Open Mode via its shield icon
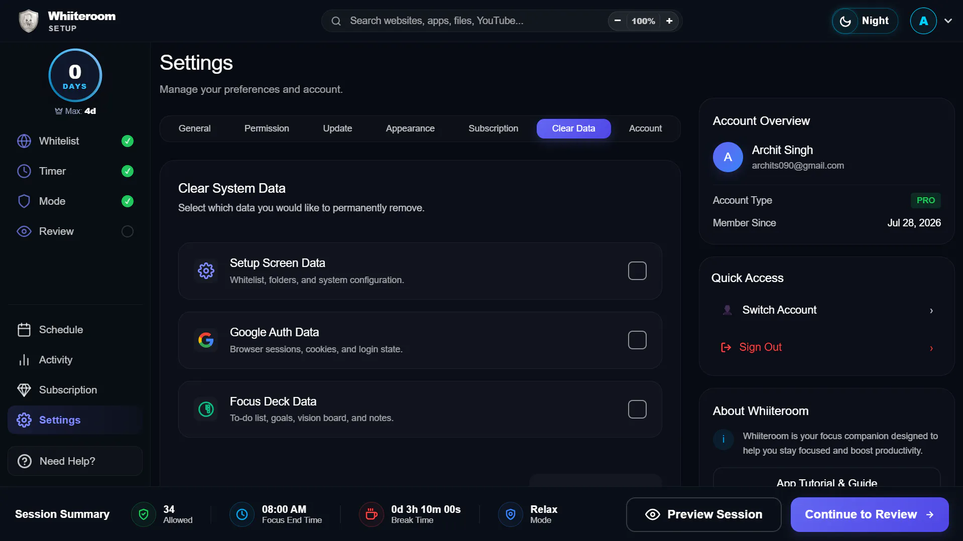This screenshot has width=963, height=541. pyautogui.click(x=24, y=201)
